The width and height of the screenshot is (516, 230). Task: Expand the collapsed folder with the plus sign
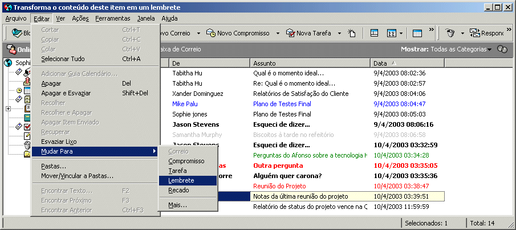point(8,108)
